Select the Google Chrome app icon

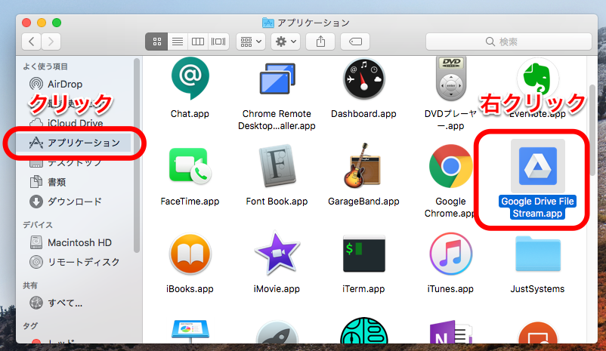[x=450, y=166]
